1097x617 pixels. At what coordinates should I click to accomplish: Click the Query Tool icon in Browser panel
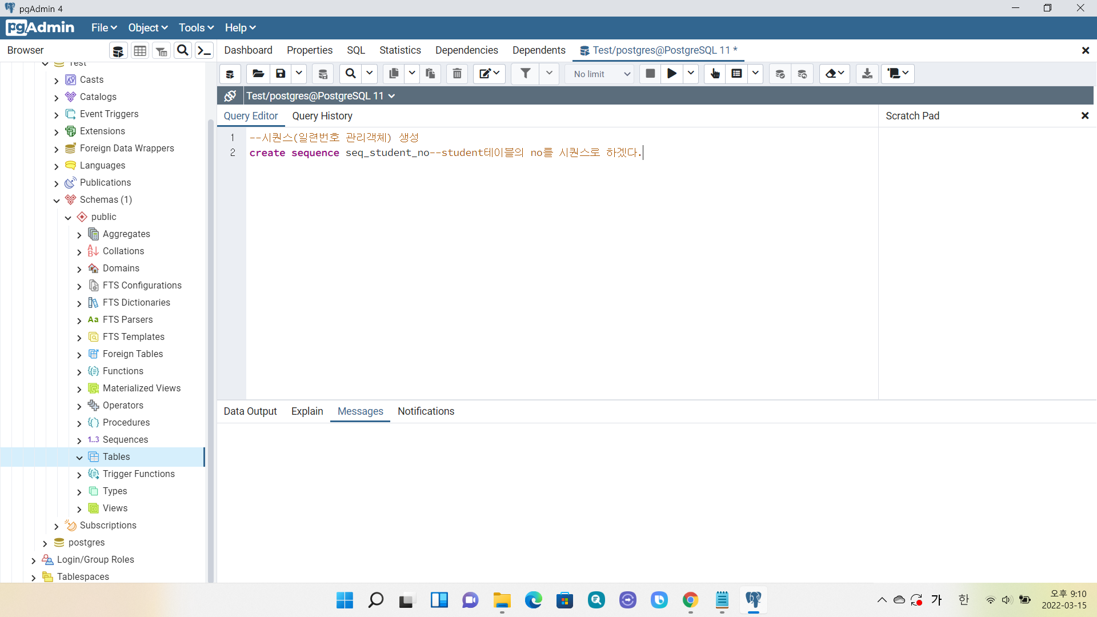pyautogui.click(x=118, y=51)
